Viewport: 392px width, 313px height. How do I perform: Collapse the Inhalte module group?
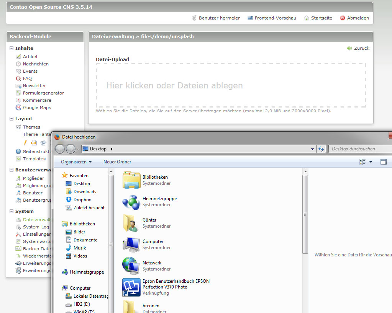click(x=12, y=48)
